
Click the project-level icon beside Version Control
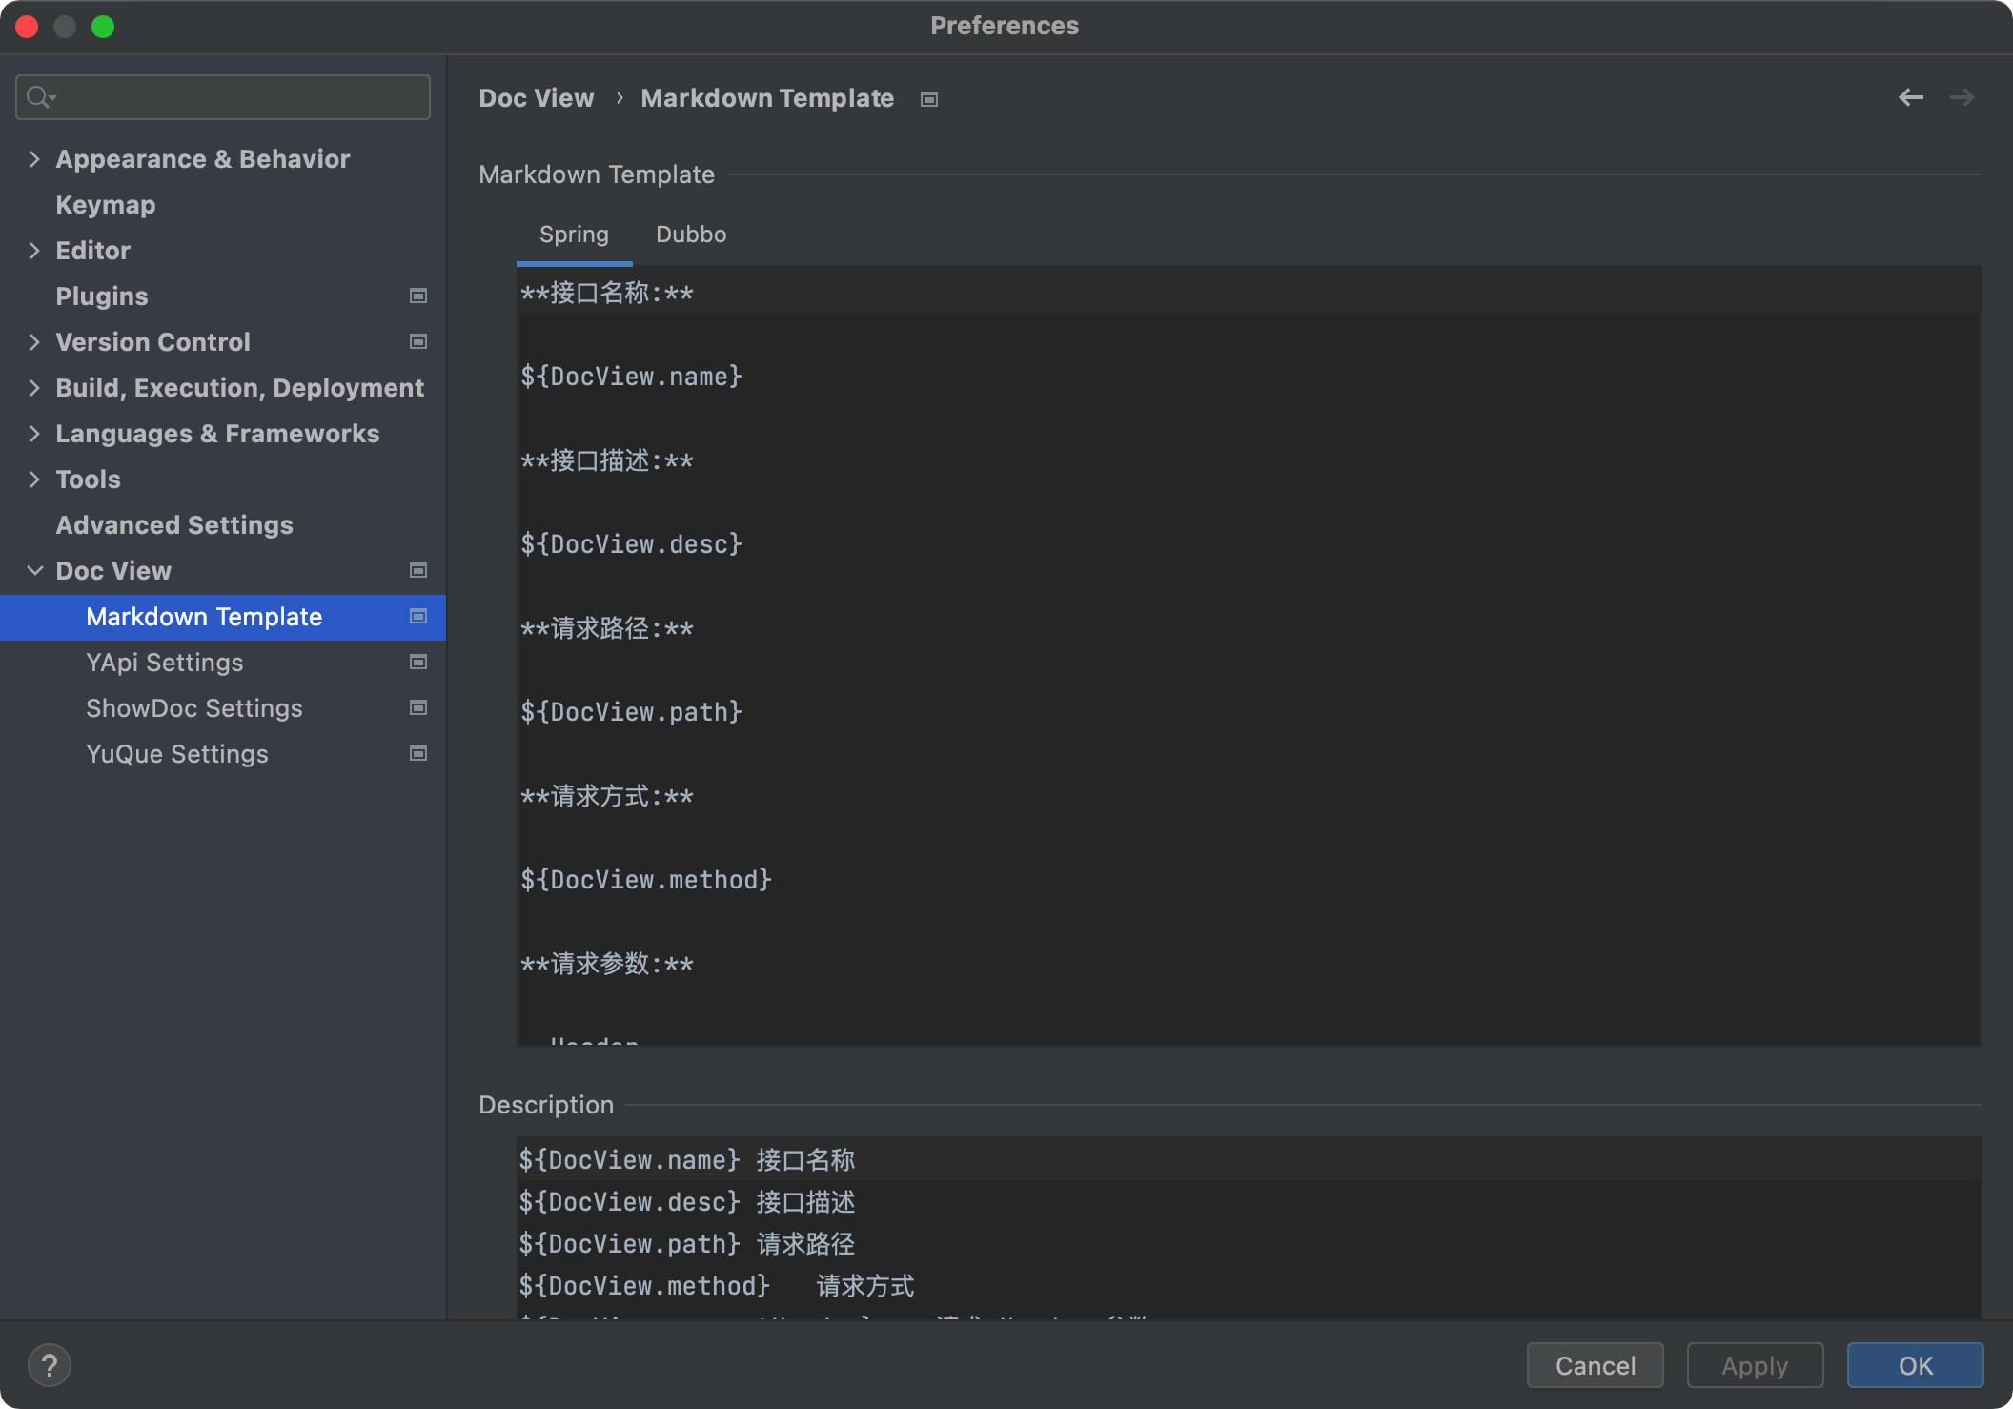417,341
